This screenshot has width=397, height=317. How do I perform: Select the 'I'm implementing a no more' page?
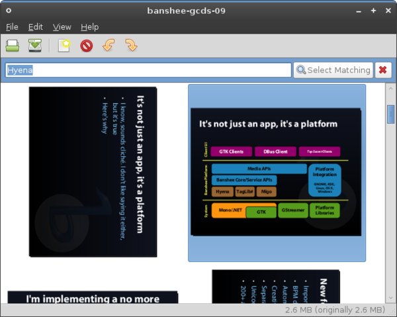click(93, 297)
